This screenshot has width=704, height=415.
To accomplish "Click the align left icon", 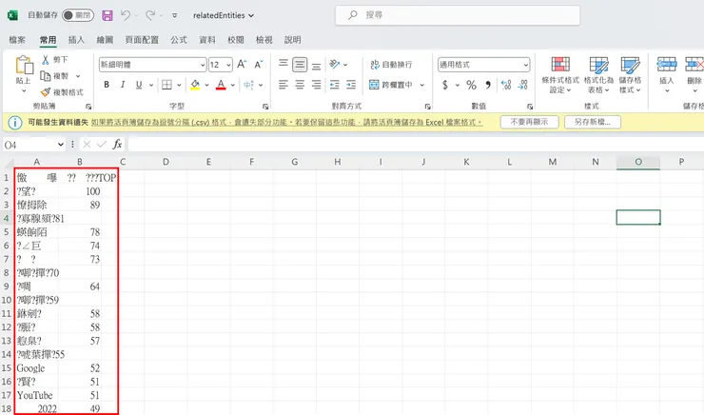I will [284, 85].
